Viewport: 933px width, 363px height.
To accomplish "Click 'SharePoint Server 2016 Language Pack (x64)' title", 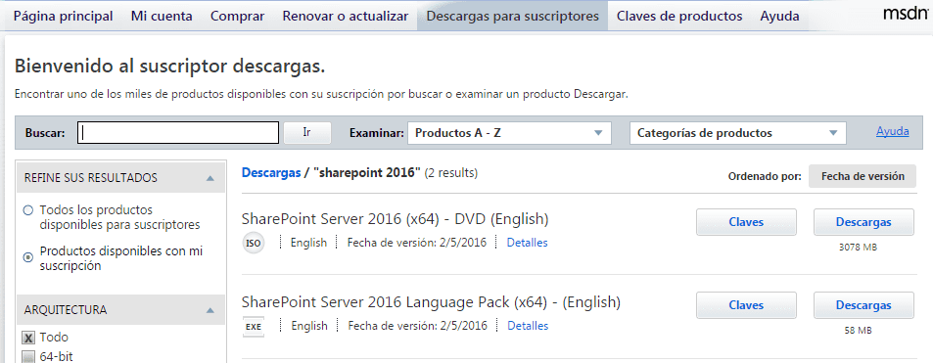I will click(431, 303).
